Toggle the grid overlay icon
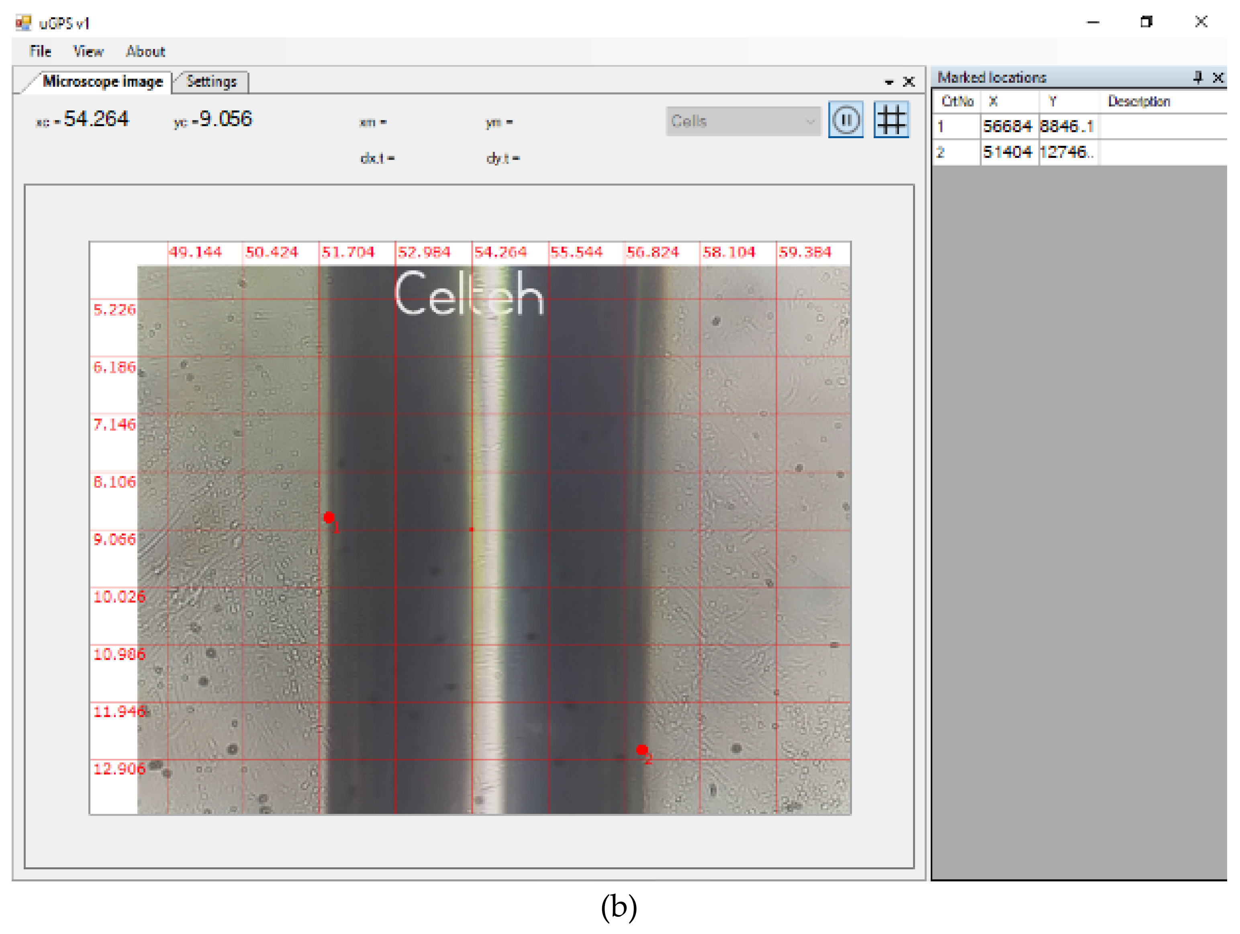This screenshot has width=1240, height=934. (891, 120)
